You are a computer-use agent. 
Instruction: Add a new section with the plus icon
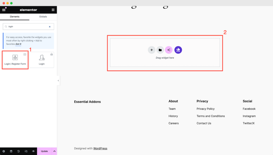coord(151,50)
